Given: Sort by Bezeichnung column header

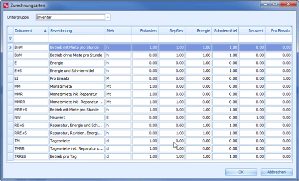Looking at the screenshot, I should [77, 31].
